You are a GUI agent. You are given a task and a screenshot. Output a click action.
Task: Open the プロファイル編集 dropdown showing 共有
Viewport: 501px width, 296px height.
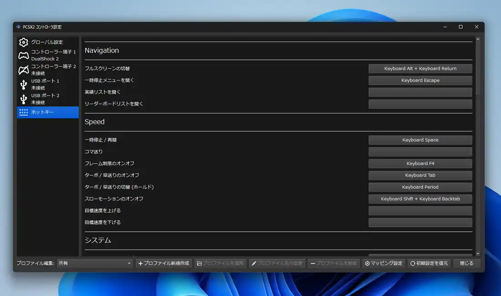click(95, 263)
